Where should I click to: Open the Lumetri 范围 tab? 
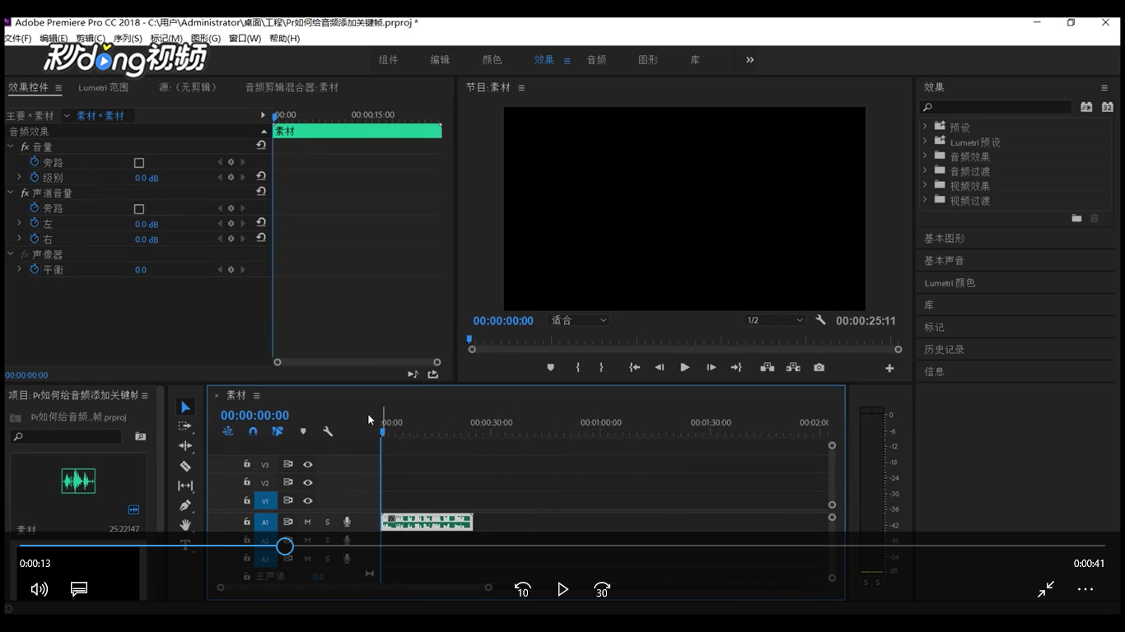point(104,87)
